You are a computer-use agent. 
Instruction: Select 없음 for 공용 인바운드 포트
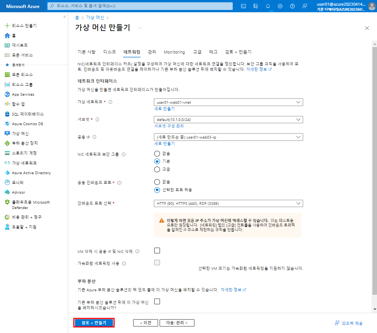point(157,182)
